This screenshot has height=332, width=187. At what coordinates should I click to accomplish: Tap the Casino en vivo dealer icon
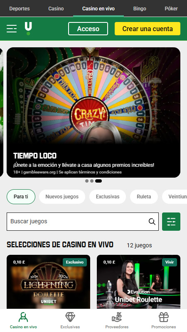(23, 317)
